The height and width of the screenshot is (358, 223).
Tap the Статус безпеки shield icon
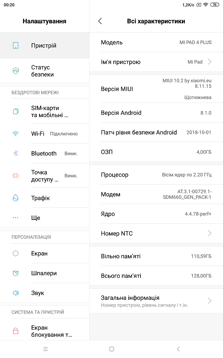click(16, 71)
